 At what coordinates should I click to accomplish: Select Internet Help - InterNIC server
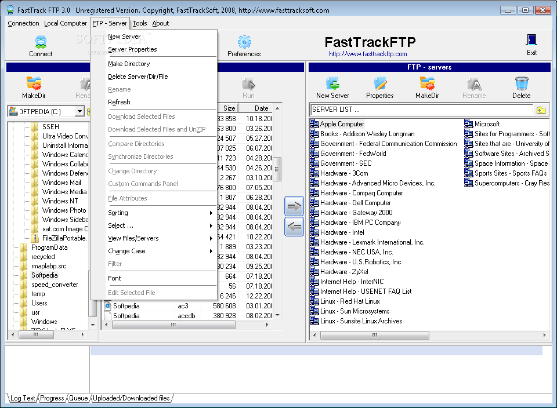pos(347,281)
